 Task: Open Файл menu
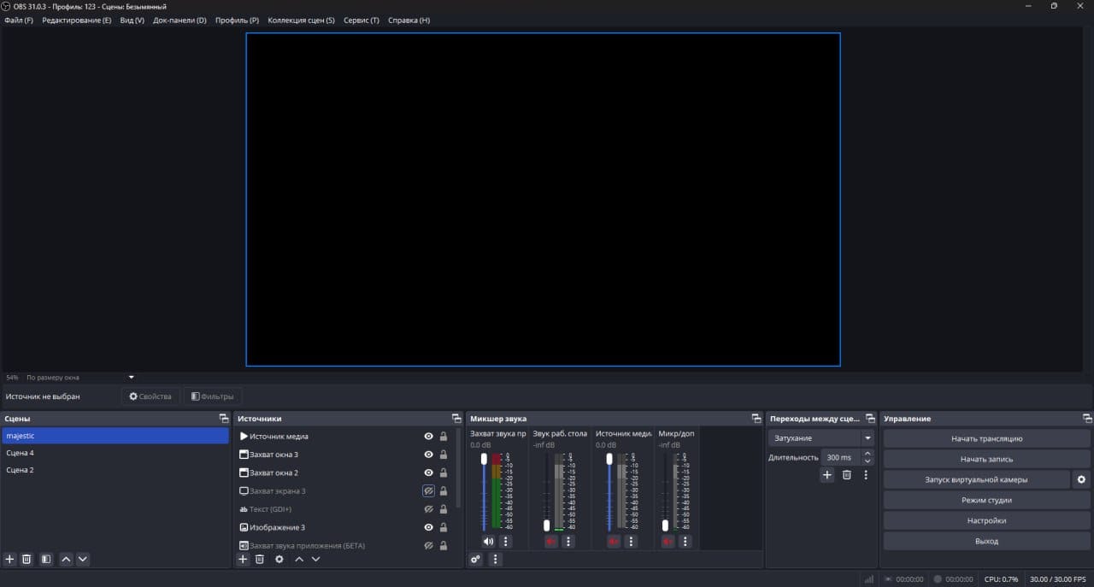coord(19,20)
